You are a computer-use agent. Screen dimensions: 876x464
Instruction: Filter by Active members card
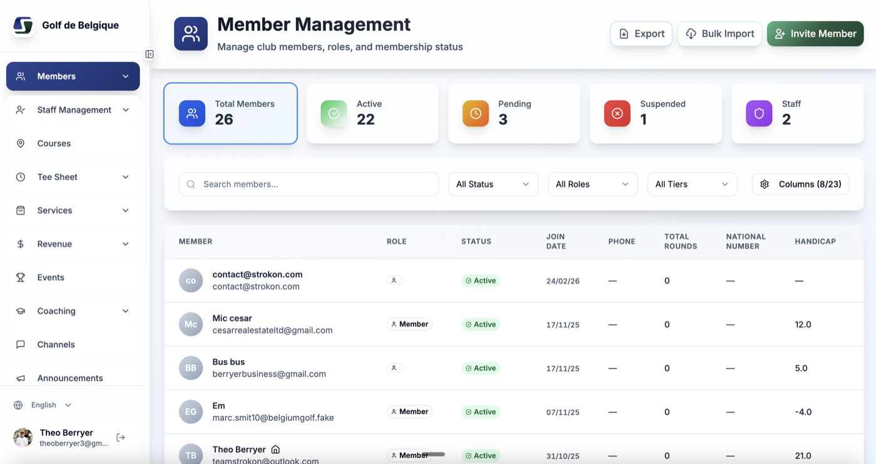[x=372, y=113]
